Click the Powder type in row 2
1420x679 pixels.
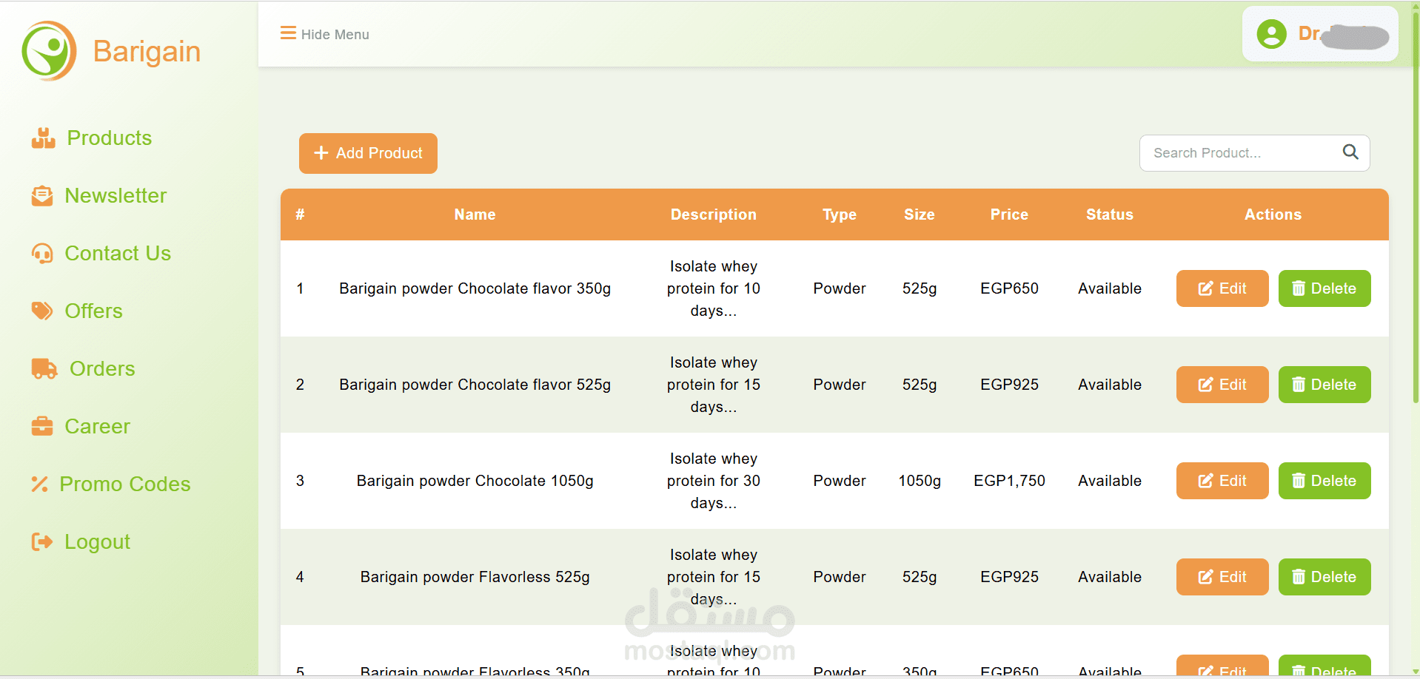840,385
